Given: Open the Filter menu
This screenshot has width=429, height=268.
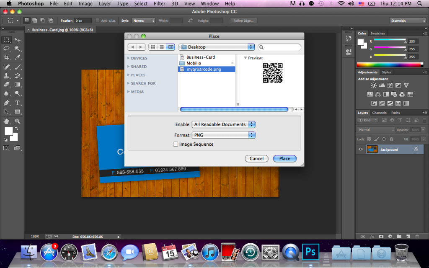Looking at the screenshot, I should pyautogui.click(x=159, y=4).
